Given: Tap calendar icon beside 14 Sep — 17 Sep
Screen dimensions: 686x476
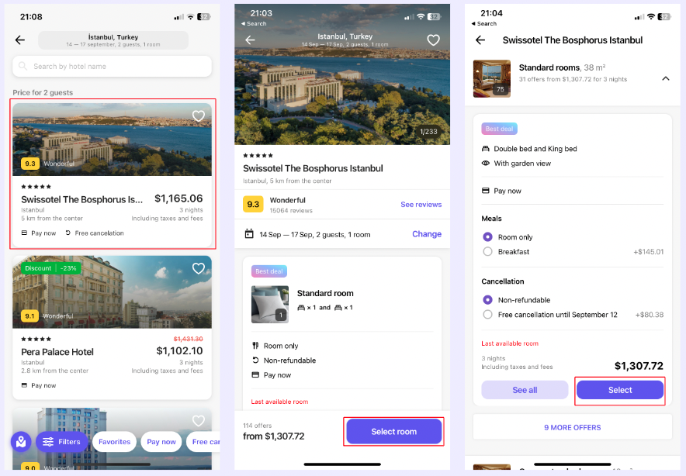Looking at the screenshot, I should (249, 234).
